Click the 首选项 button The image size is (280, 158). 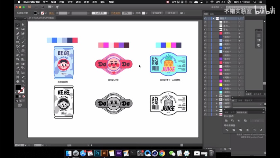tap(172, 13)
